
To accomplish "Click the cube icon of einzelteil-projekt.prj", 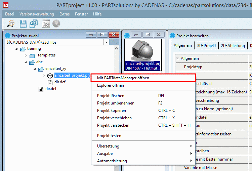I will pyautogui.click(x=50, y=76).
